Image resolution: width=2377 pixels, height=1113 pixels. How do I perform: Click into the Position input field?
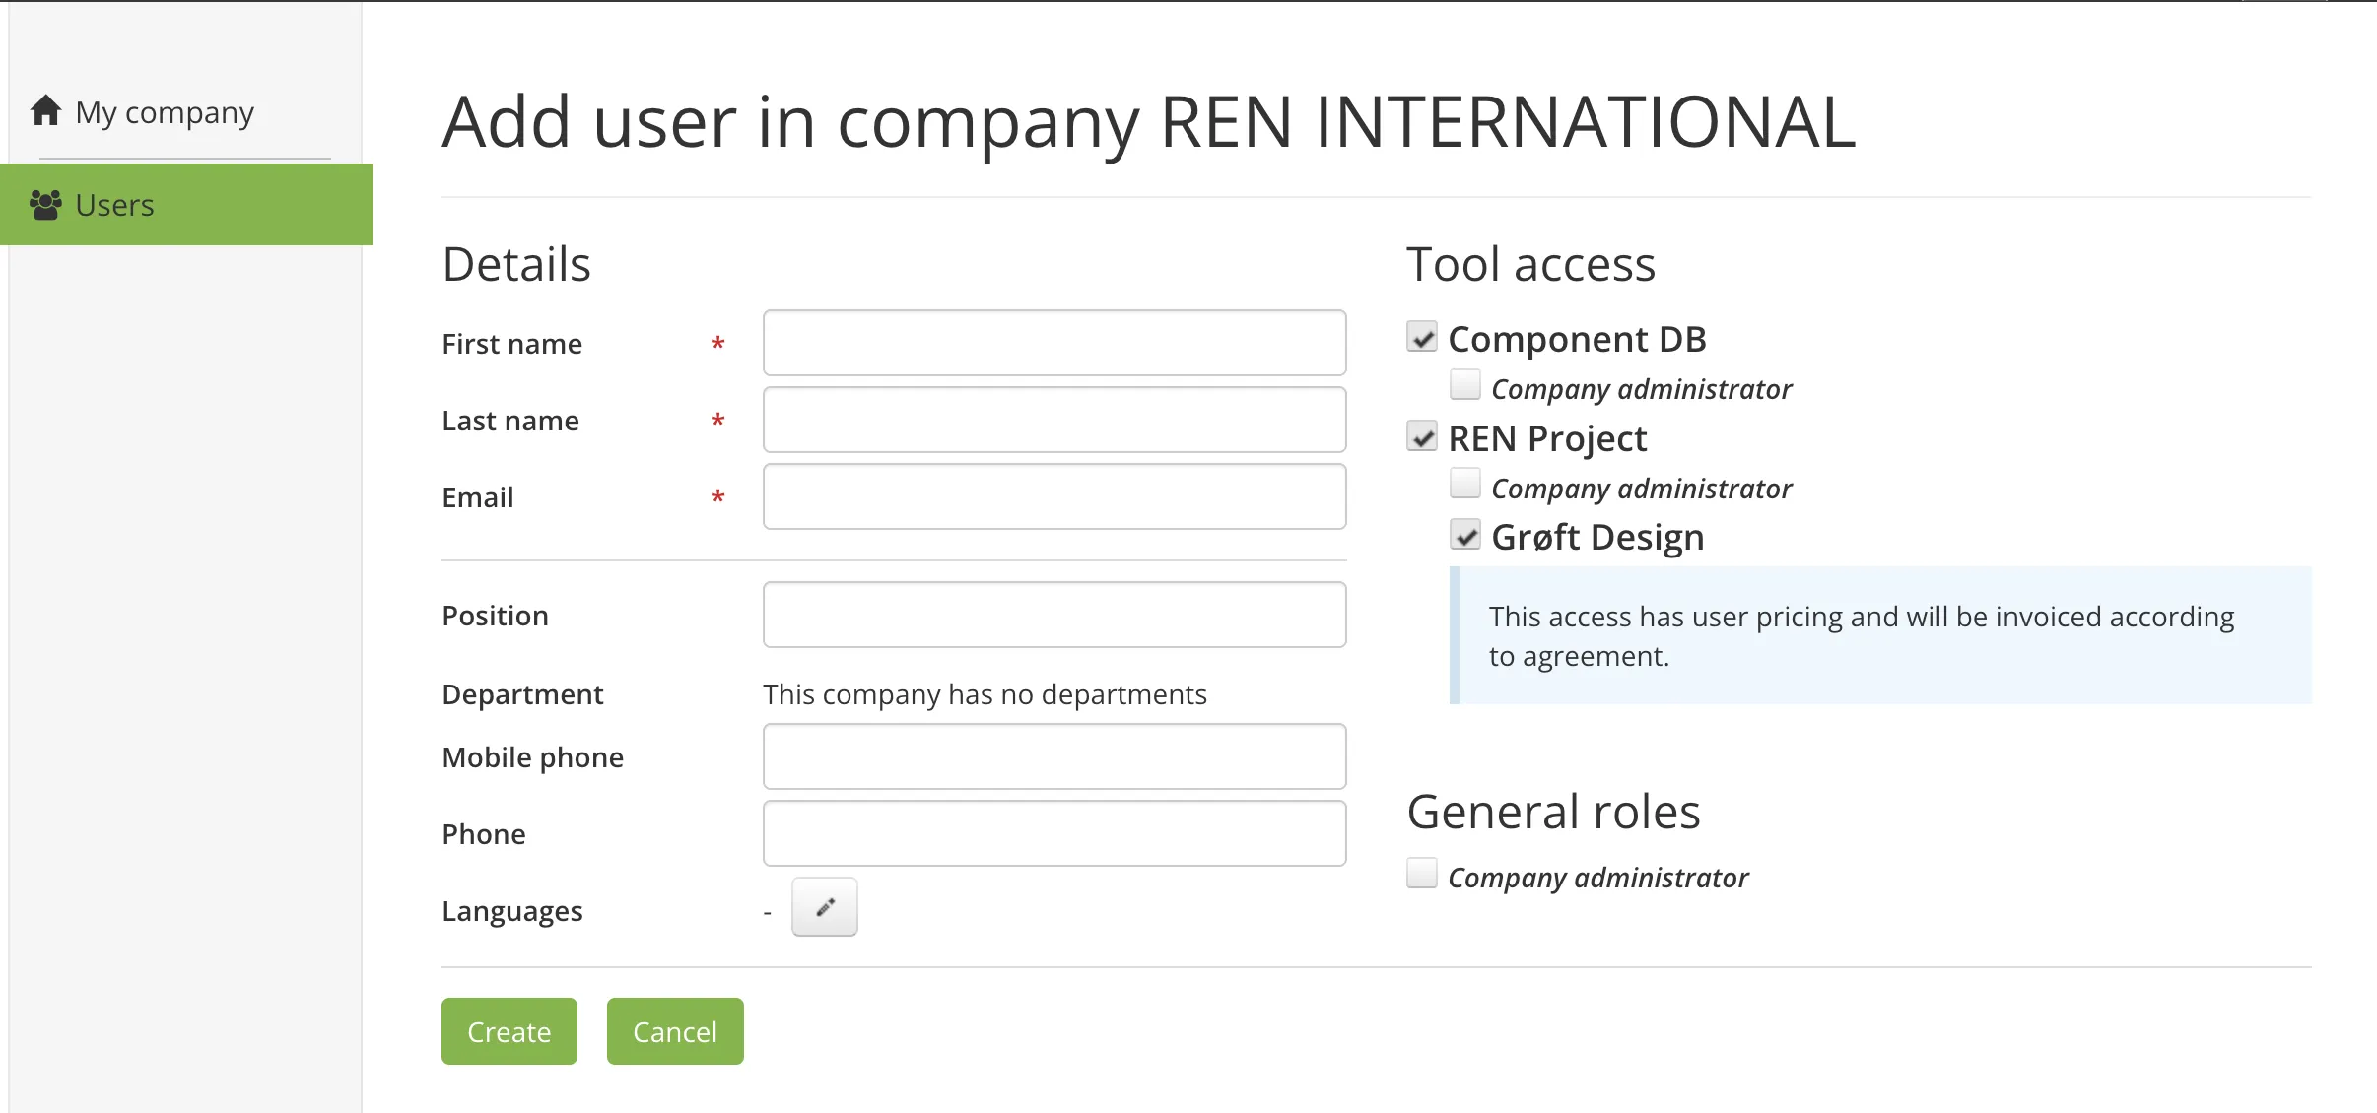click(1054, 615)
